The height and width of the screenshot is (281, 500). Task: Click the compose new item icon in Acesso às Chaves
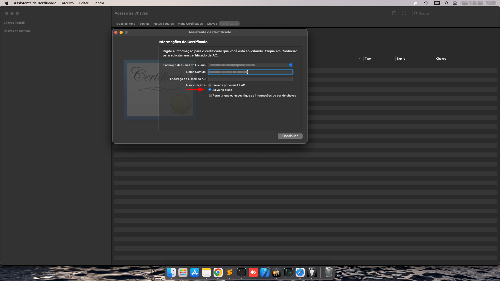pyautogui.click(x=394, y=13)
